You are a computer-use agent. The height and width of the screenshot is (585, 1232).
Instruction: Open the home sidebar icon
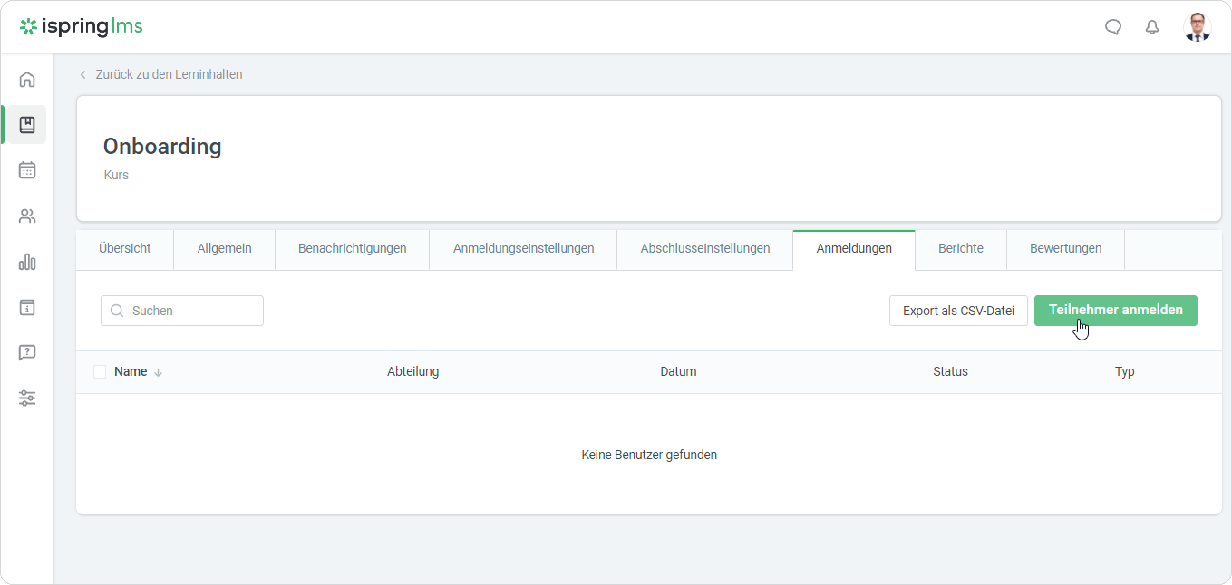coord(27,79)
